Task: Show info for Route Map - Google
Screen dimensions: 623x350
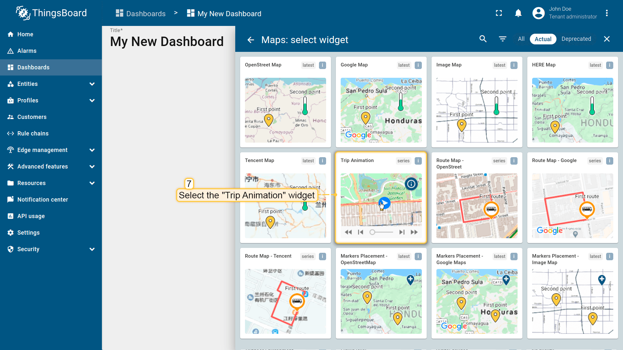Action: (x=610, y=161)
